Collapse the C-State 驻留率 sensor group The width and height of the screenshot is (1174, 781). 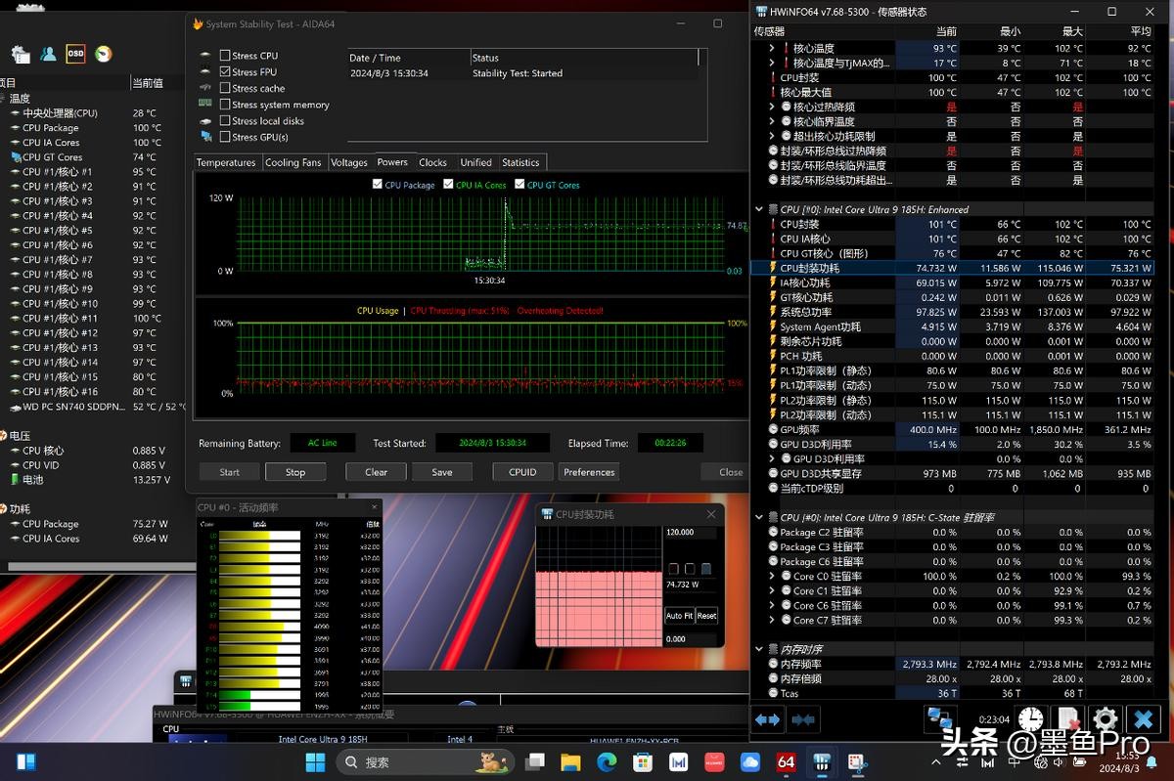(759, 517)
